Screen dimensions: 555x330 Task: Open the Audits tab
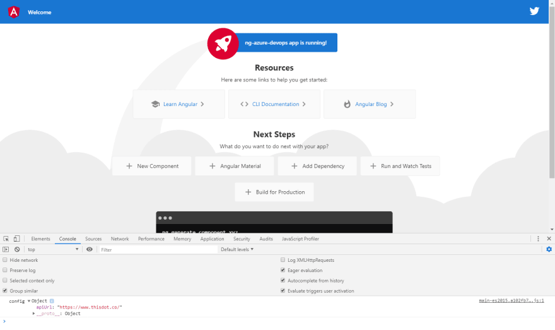266,239
